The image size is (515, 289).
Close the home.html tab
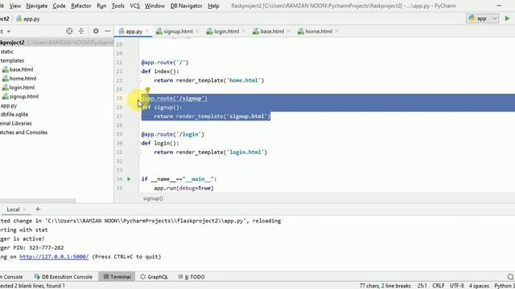336,31
